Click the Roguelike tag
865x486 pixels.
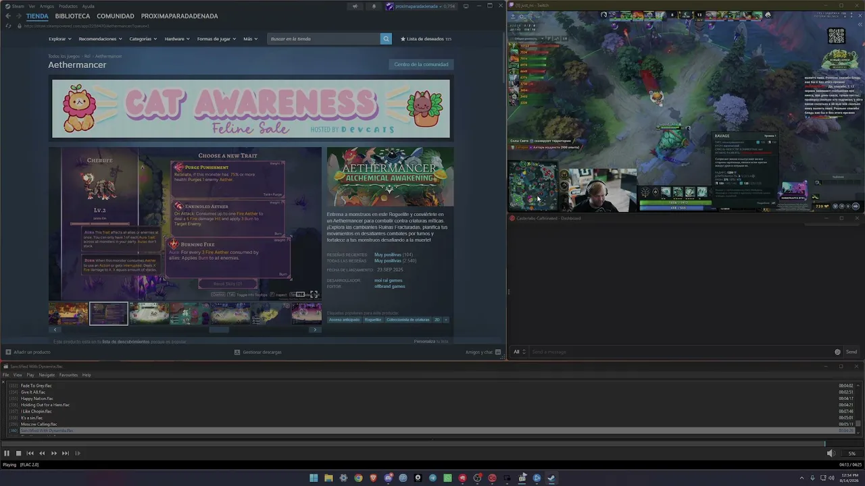373,319
